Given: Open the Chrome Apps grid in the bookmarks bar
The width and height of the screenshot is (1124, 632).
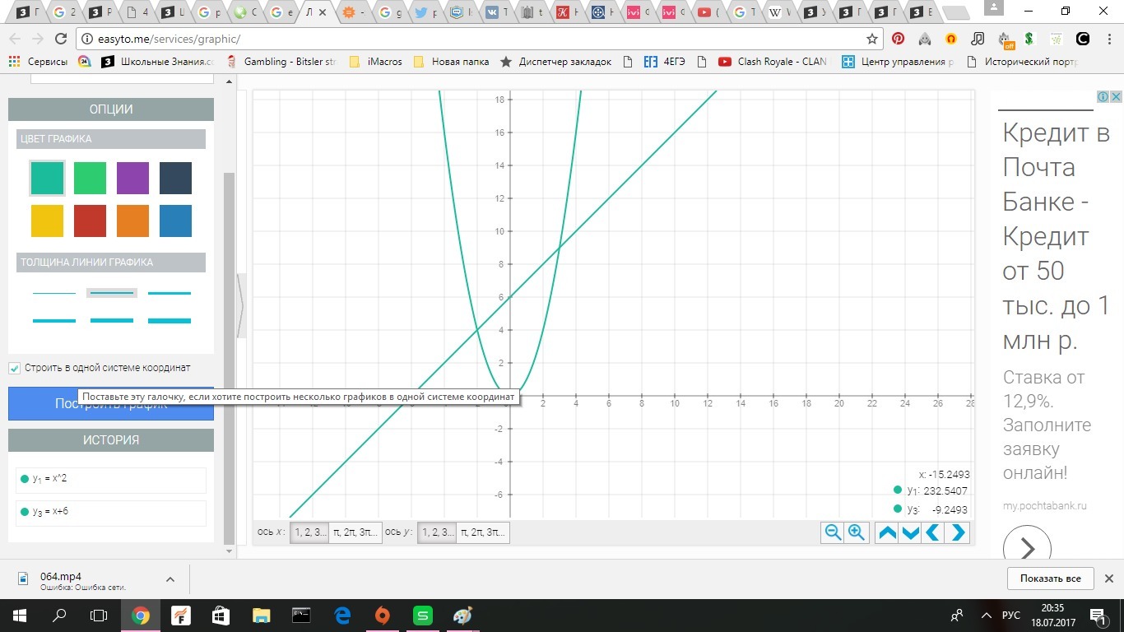Looking at the screenshot, I should pyautogui.click(x=14, y=62).
